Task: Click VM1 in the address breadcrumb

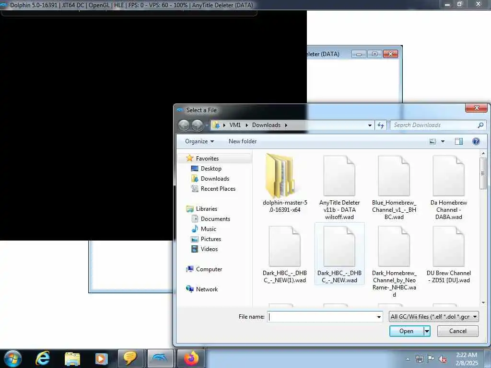Action: point(235,125)
